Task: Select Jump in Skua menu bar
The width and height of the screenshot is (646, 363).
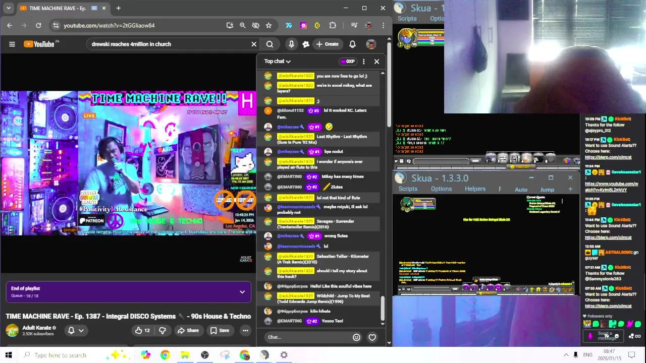Action: coord(547,190)
